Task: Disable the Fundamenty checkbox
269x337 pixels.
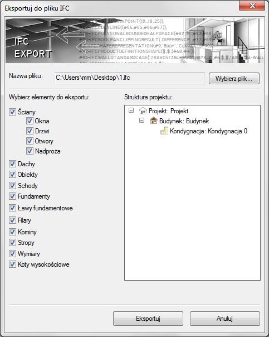Action: click(12, 196)
